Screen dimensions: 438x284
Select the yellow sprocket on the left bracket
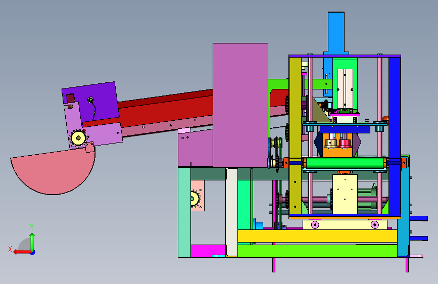click(78, 138)
